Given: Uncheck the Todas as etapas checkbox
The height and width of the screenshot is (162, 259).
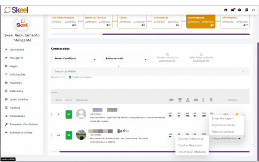Looking at the screenshot, I should point(70,77).
